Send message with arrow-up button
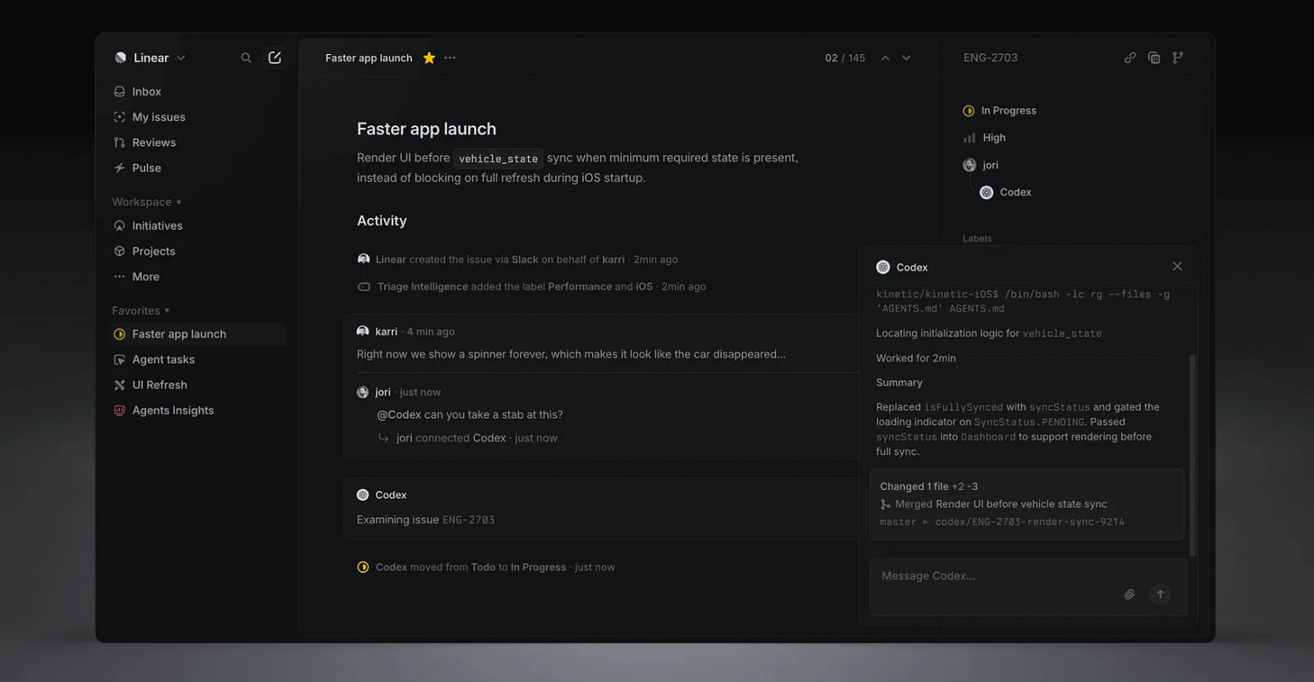1314x682 pixels. pos(1161,594)
